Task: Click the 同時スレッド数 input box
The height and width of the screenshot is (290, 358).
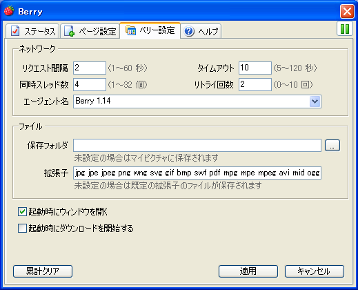Action: click(90, 84)
